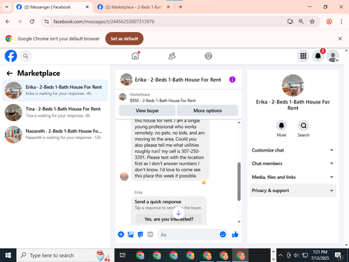The width and height of the screenshot is (349, 262).
Task: Click the Windows taskbar search box
Action: 66,255
